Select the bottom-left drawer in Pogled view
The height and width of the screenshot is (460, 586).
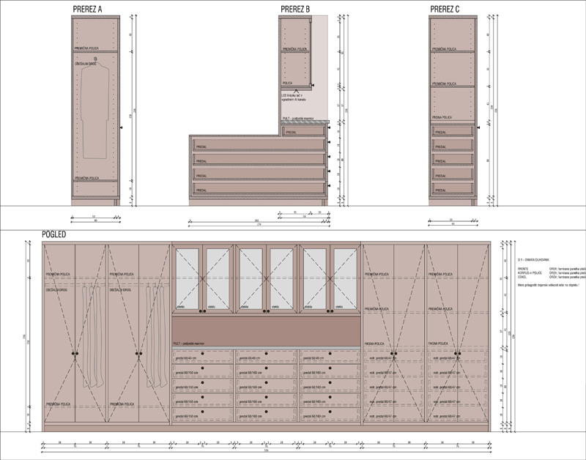(x=203, y=415)
